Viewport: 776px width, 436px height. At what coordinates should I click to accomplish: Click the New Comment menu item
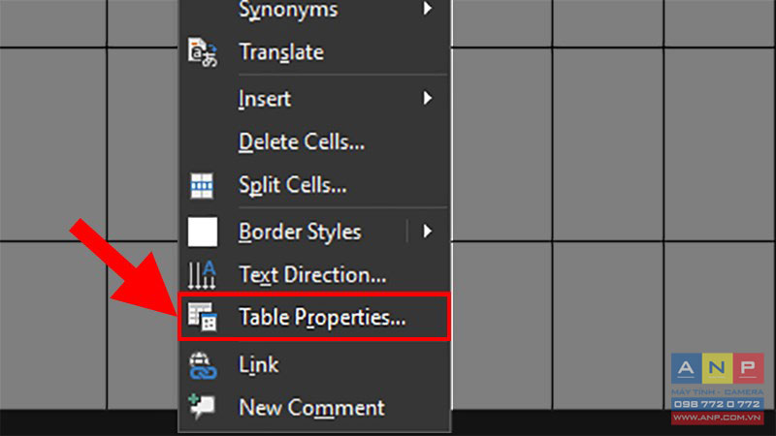pos(314,408)
